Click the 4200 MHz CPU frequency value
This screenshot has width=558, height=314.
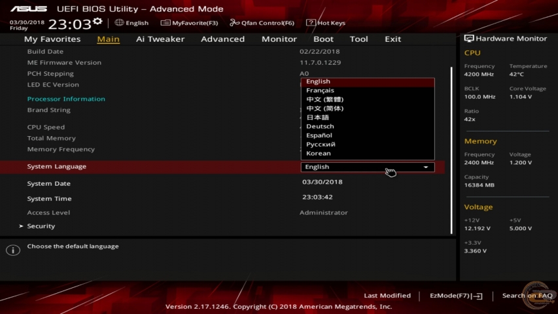coord(479,75)
